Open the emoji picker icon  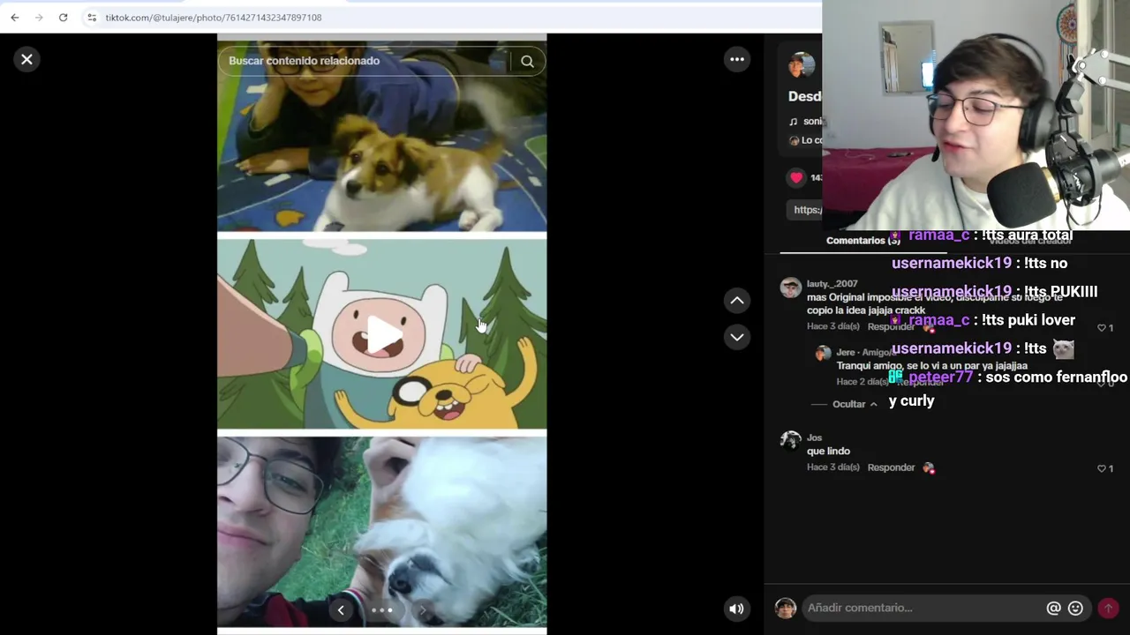point(1075,608)
